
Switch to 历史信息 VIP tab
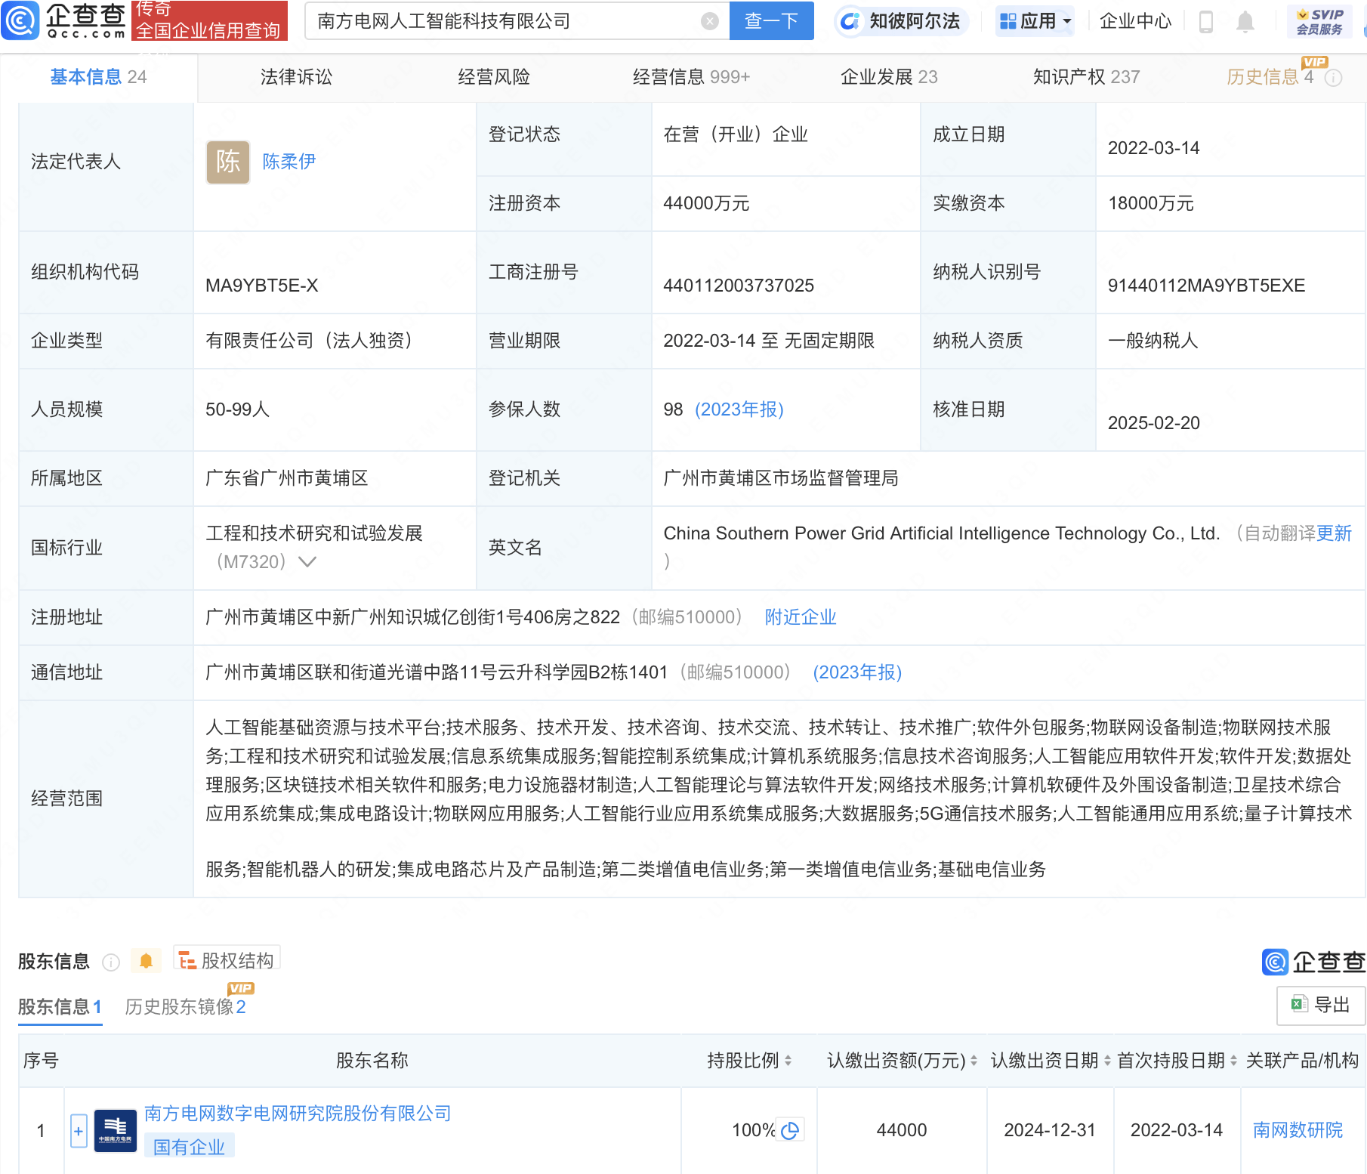click(1270, 77)
